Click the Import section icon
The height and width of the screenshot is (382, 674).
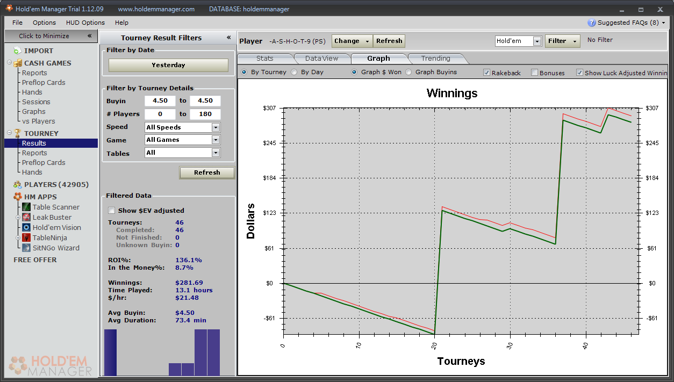17,51
